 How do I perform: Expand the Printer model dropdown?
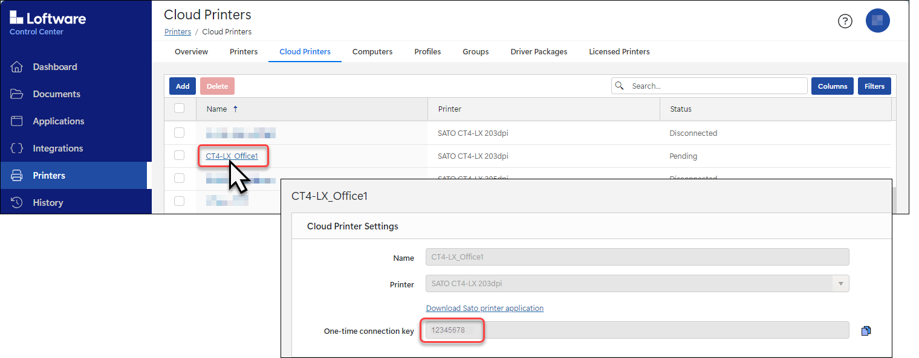(x=840, y=284)
